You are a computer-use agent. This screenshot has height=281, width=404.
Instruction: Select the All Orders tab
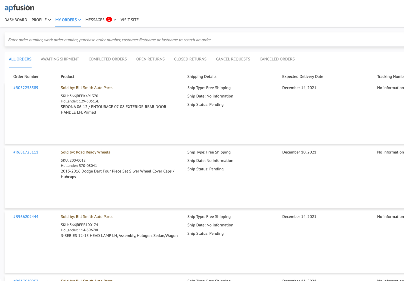coord(20,59)
